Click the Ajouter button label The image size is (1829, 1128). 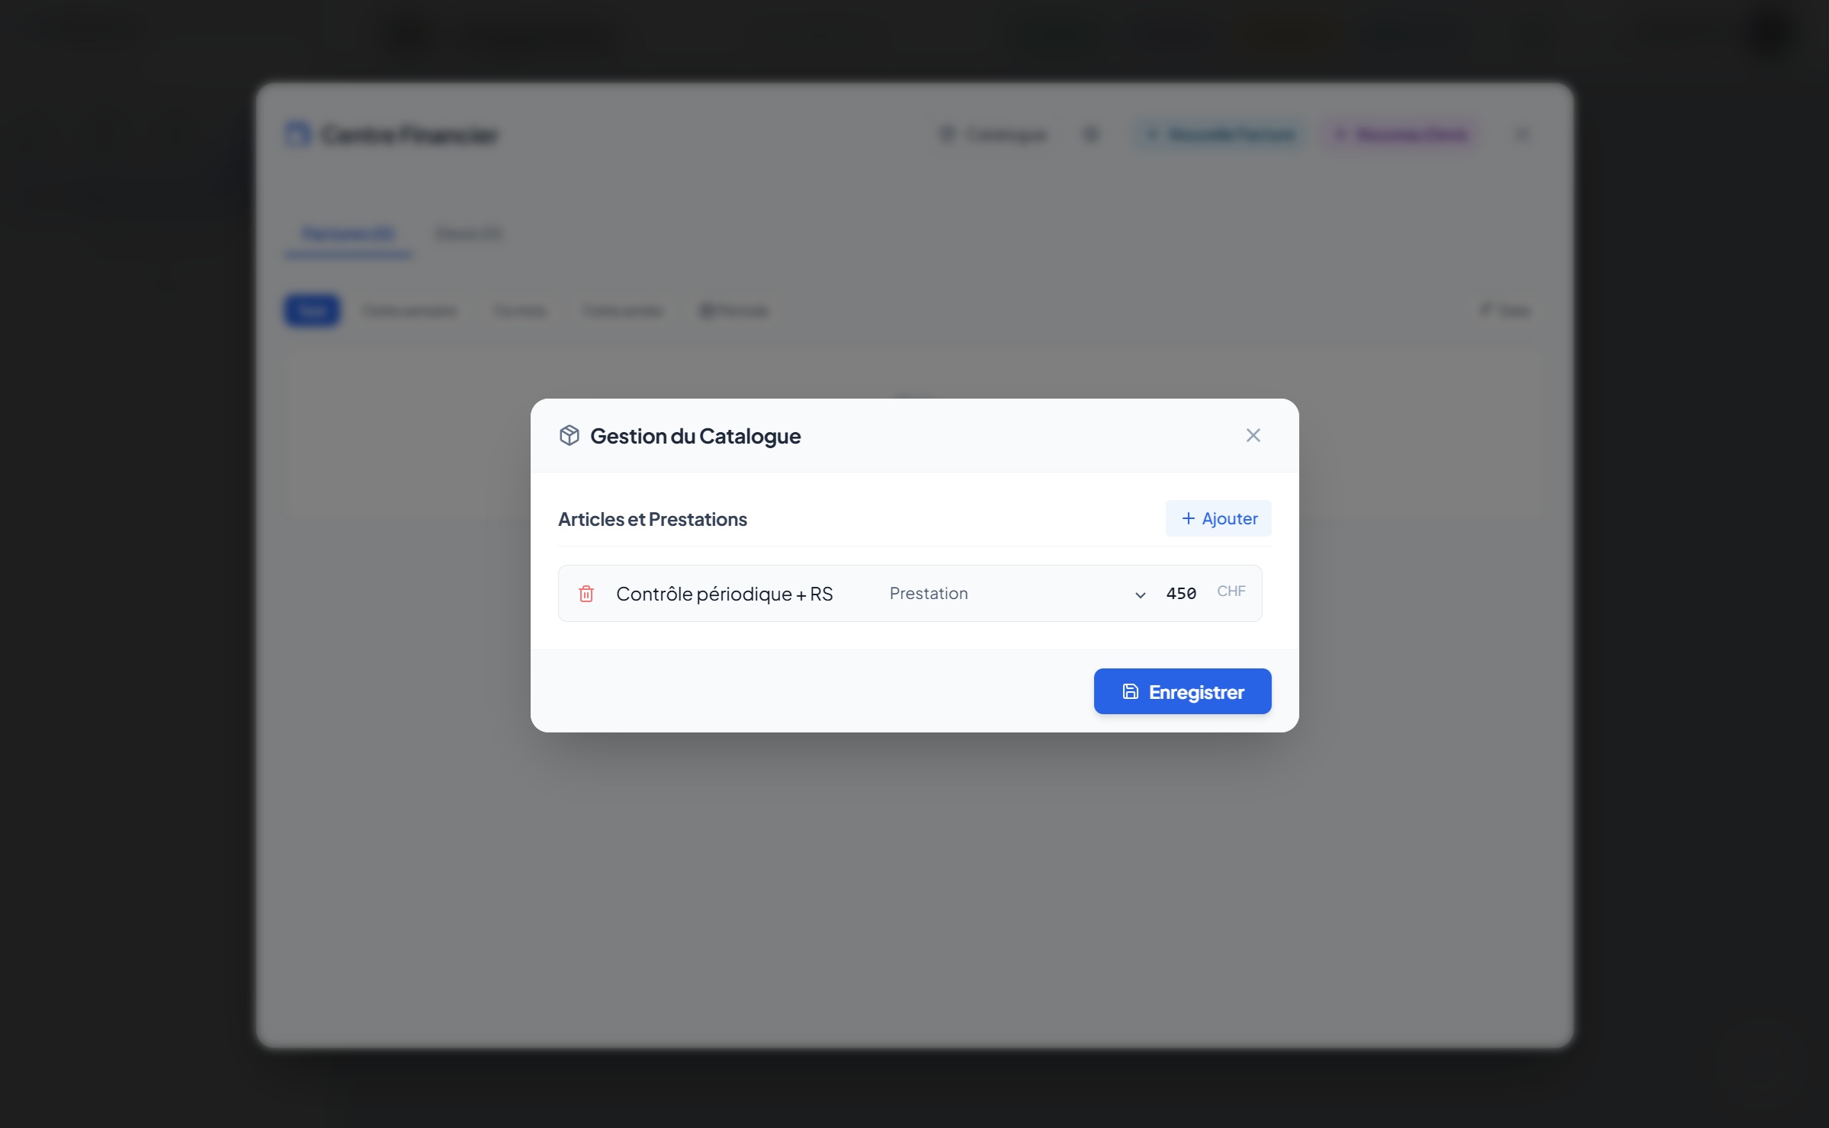pos(1230,518)
